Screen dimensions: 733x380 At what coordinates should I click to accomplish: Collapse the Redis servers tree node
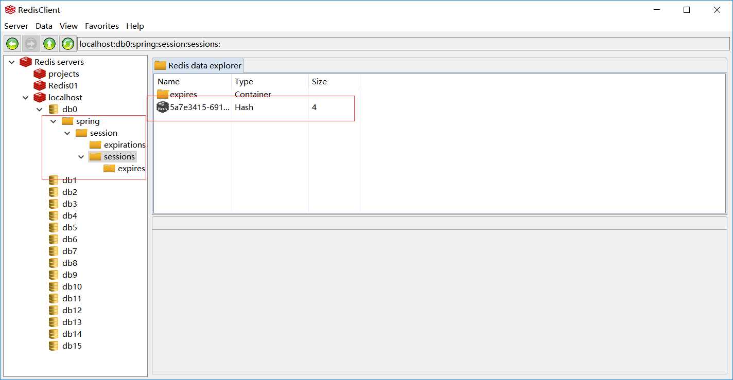pos(12,62)
